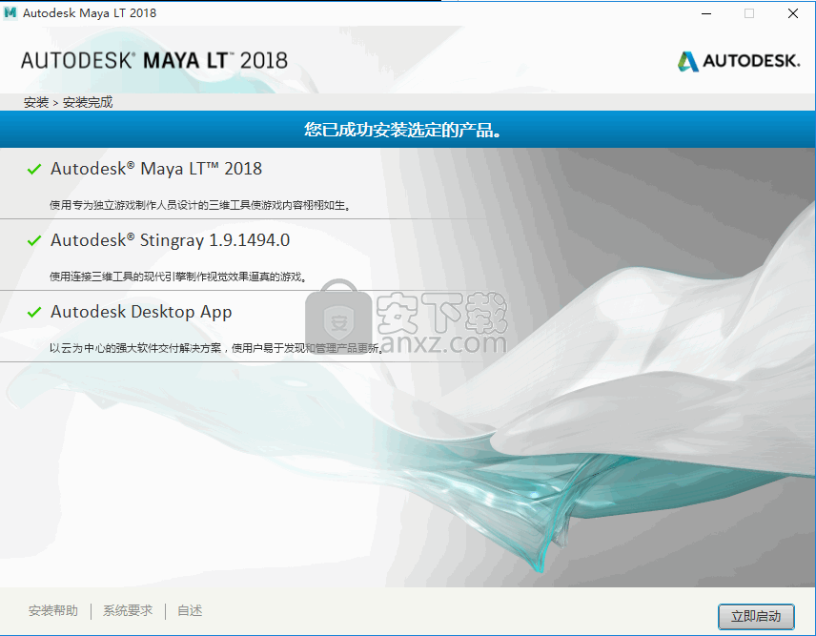Click green checkmark beside Stingray 1.9.1494.0
This screenshot has width=816, height=636.
click(x=33, y=240)
